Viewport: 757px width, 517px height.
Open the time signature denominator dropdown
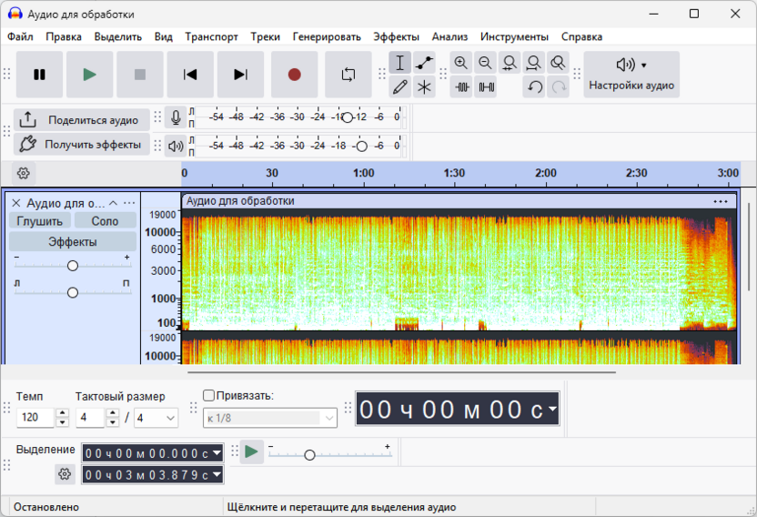click(x=156, y=418)
